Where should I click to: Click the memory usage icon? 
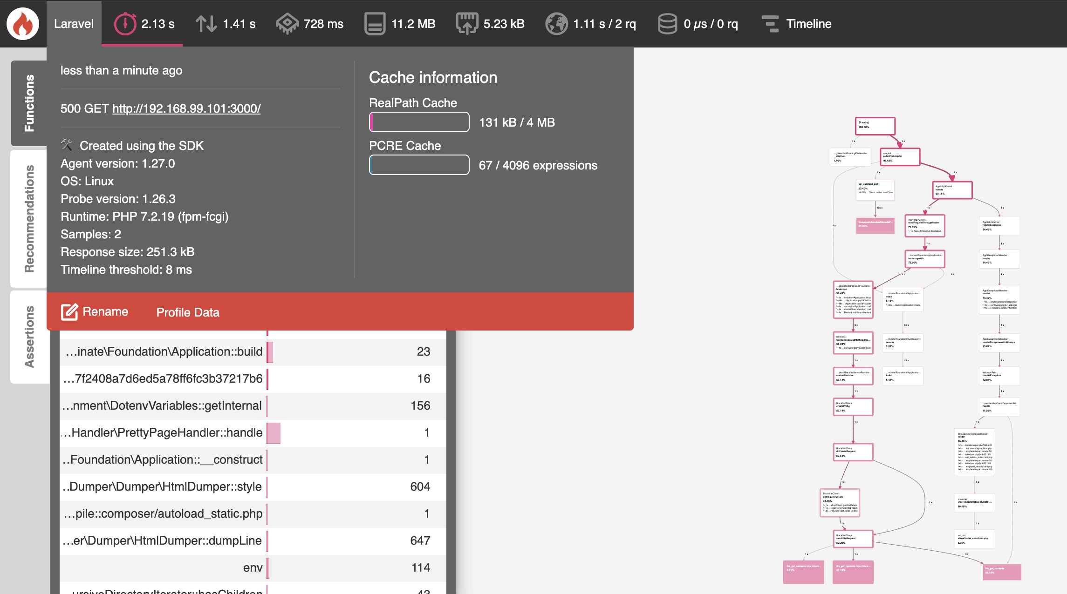(375, 24)
